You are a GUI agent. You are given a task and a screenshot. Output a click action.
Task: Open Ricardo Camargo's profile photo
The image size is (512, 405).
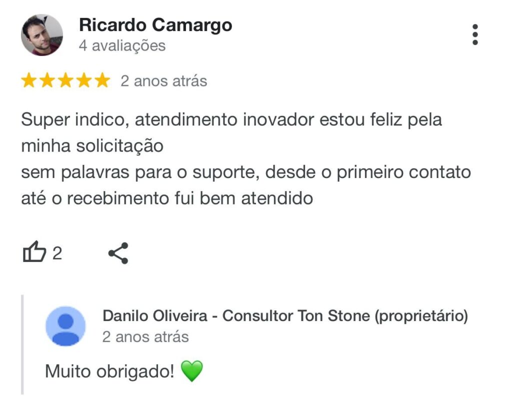pos(42,34)
